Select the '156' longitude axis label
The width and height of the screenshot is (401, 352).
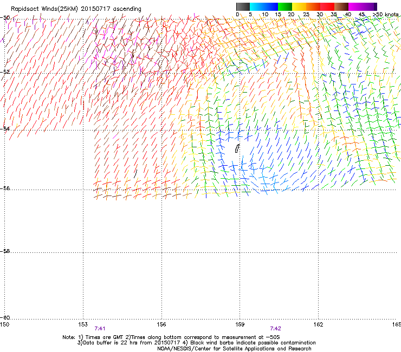point(161,324)
